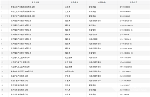
Task: Select 中国中车牌 brand cell
Action: click(x=69, y=71)
